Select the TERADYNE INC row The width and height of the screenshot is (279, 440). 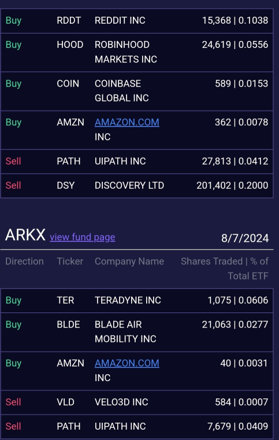[137, 300]
